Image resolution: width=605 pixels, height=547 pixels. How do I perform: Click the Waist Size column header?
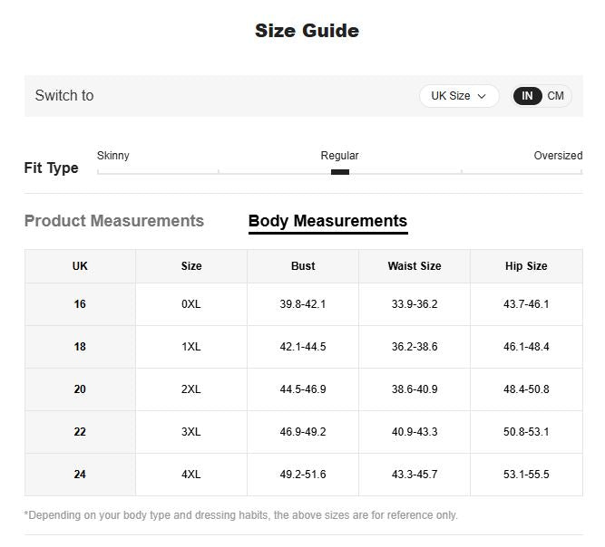pyautogui.click(x=415, y=266)
